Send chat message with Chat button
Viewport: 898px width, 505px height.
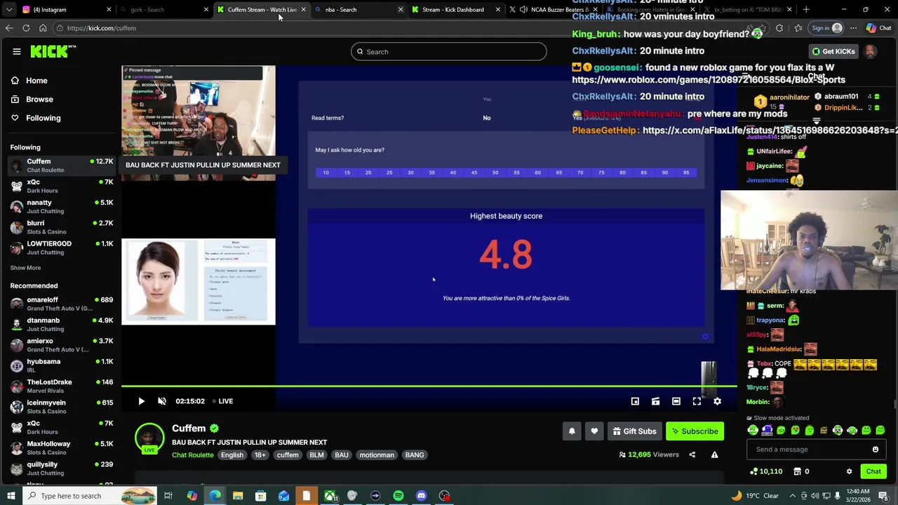coord(873,471)
